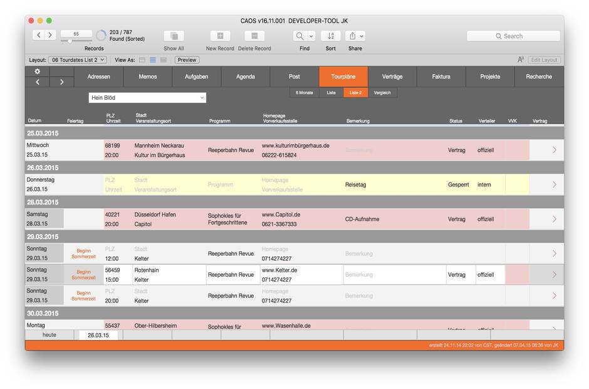Screen dimensions: 589x389
Task: Open text formatting bar icon
Action: click(x=520, y=60)
